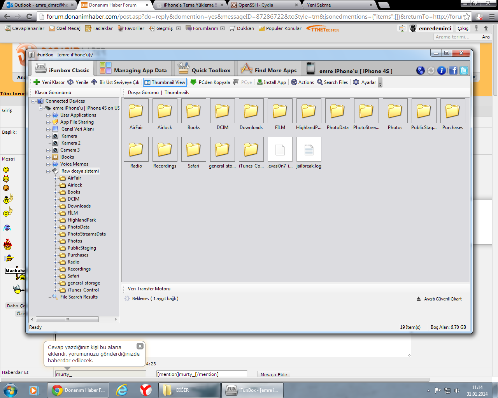This screenshot has height=398, width=498.
Task: Expand the User Applications tree node
Action: 48,115
